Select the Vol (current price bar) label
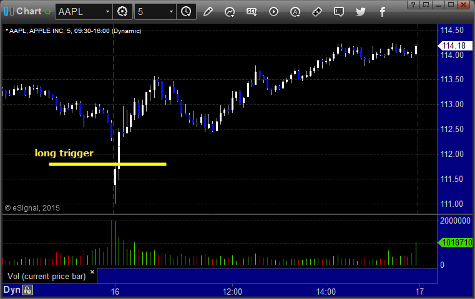 pyautogui.click(x=47, y=277)
